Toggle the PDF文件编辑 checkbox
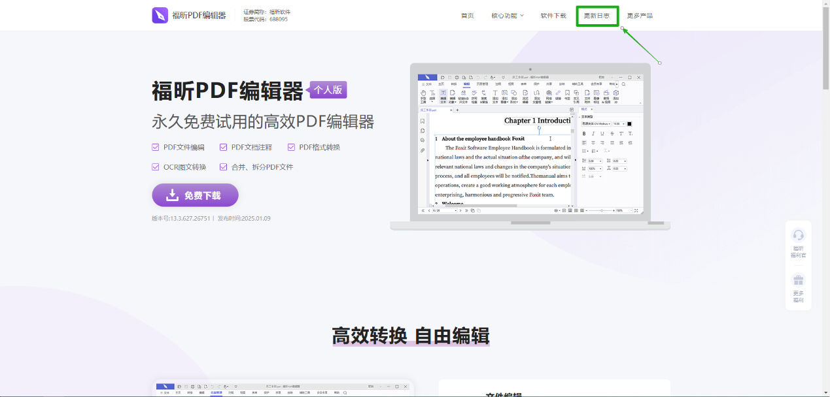 point(156,148)
